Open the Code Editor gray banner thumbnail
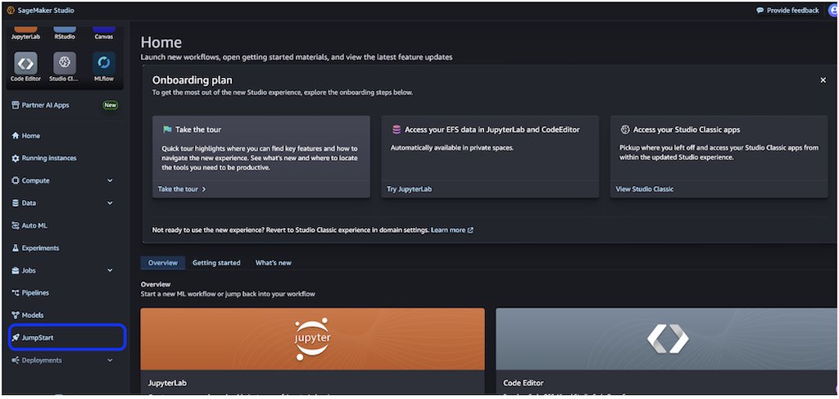 click(x=667, y=339)
